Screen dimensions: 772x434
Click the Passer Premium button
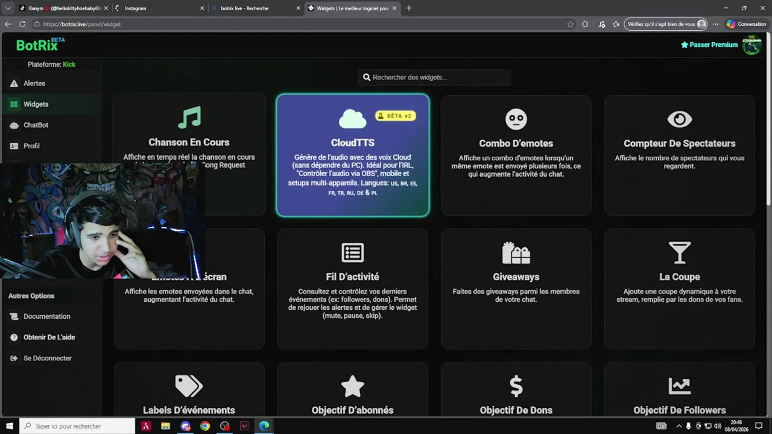(x=709, y=45)
